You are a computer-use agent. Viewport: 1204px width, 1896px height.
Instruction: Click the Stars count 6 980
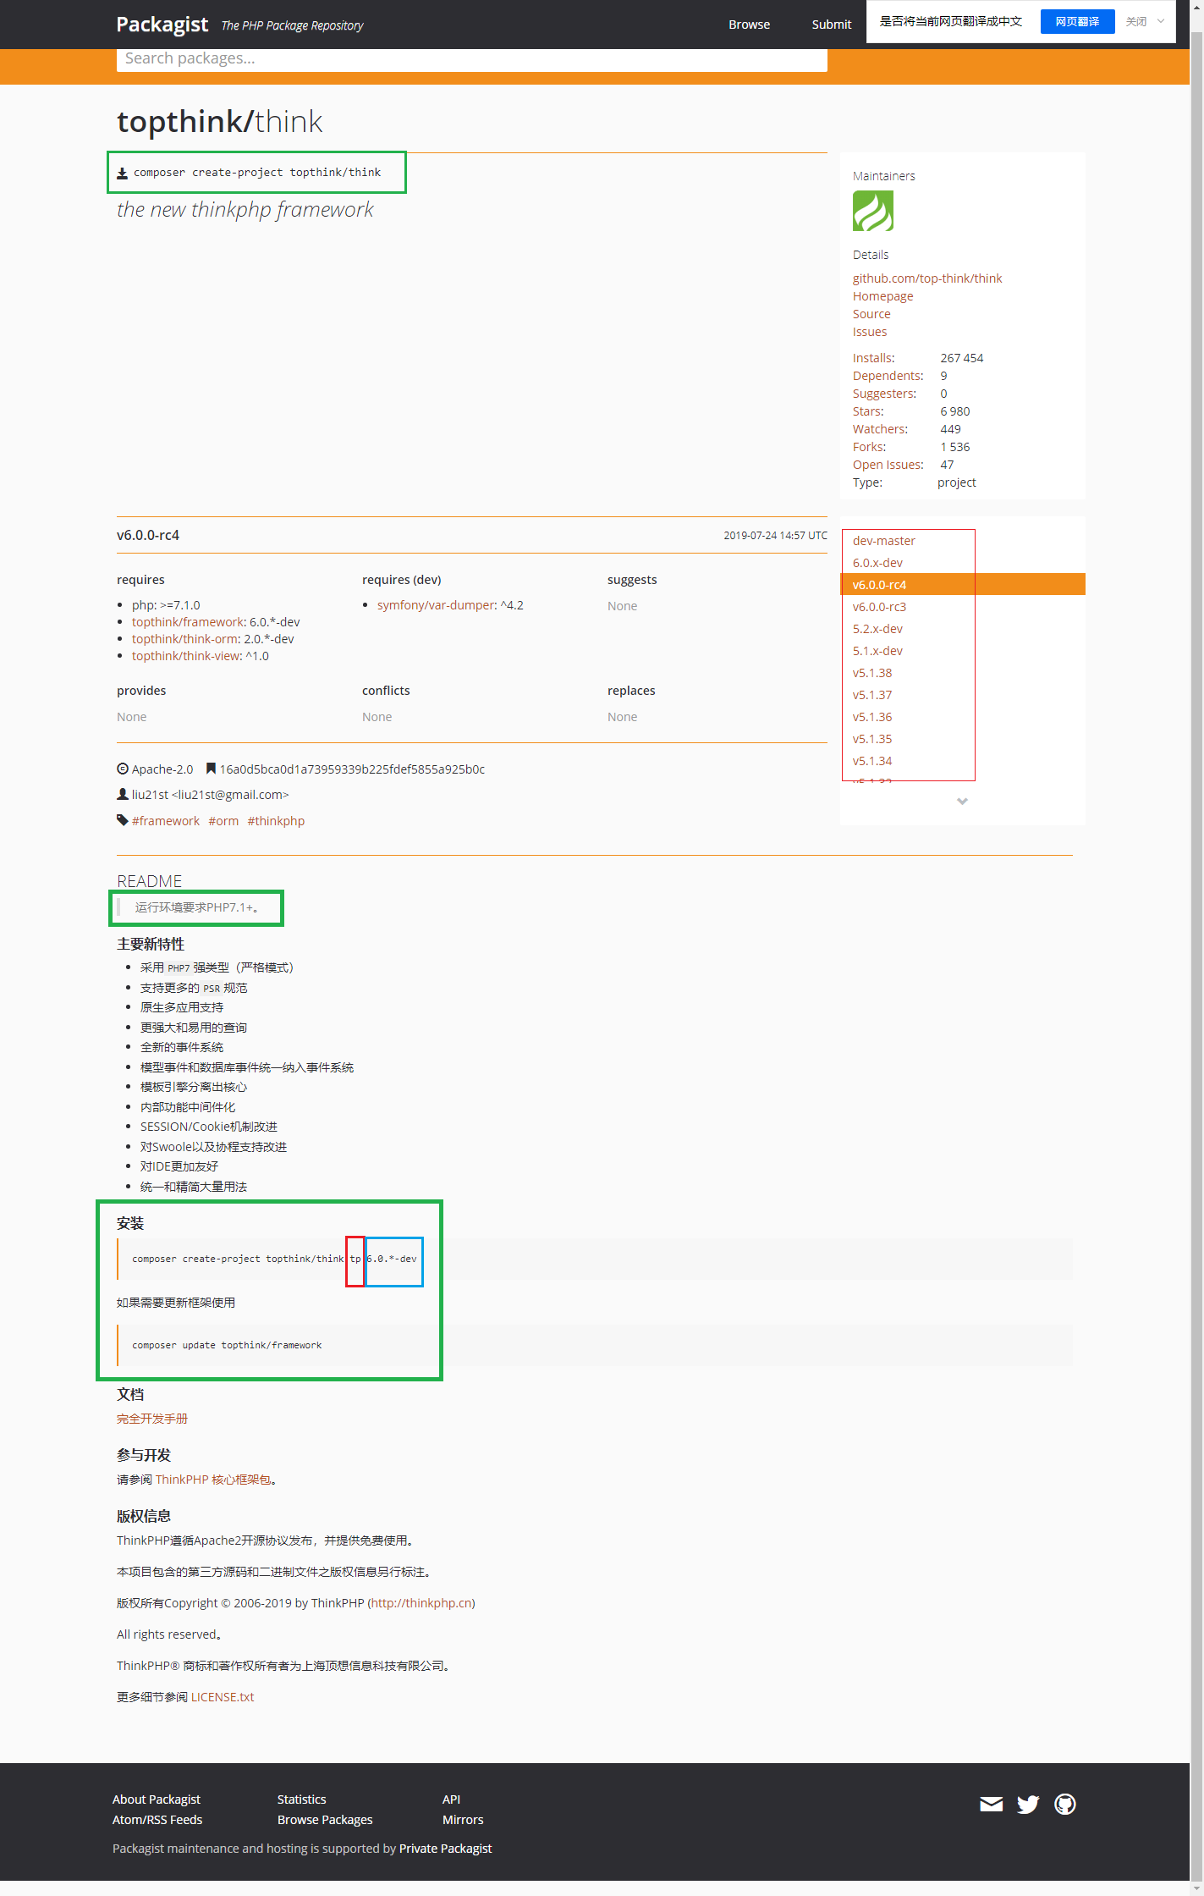click(955, 411)
